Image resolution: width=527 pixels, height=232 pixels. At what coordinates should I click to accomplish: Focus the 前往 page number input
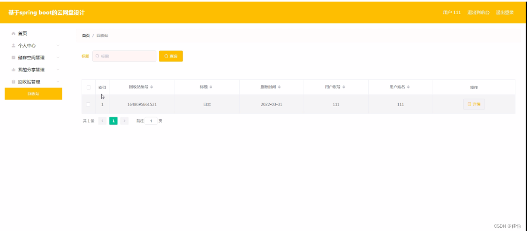tap(151, 121)
